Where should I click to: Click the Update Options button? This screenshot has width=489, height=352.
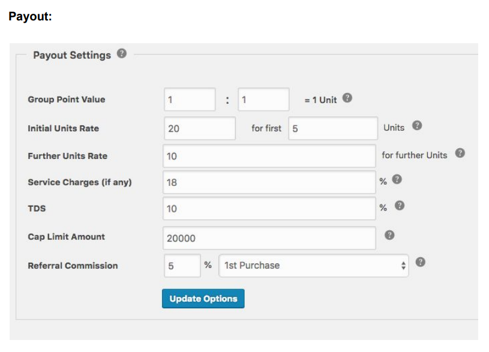(x=203, y=299)
